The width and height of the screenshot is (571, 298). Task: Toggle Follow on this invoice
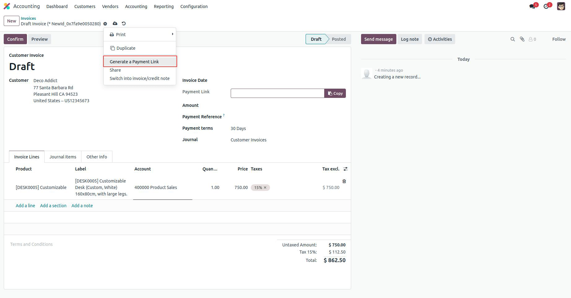point(558,39)
